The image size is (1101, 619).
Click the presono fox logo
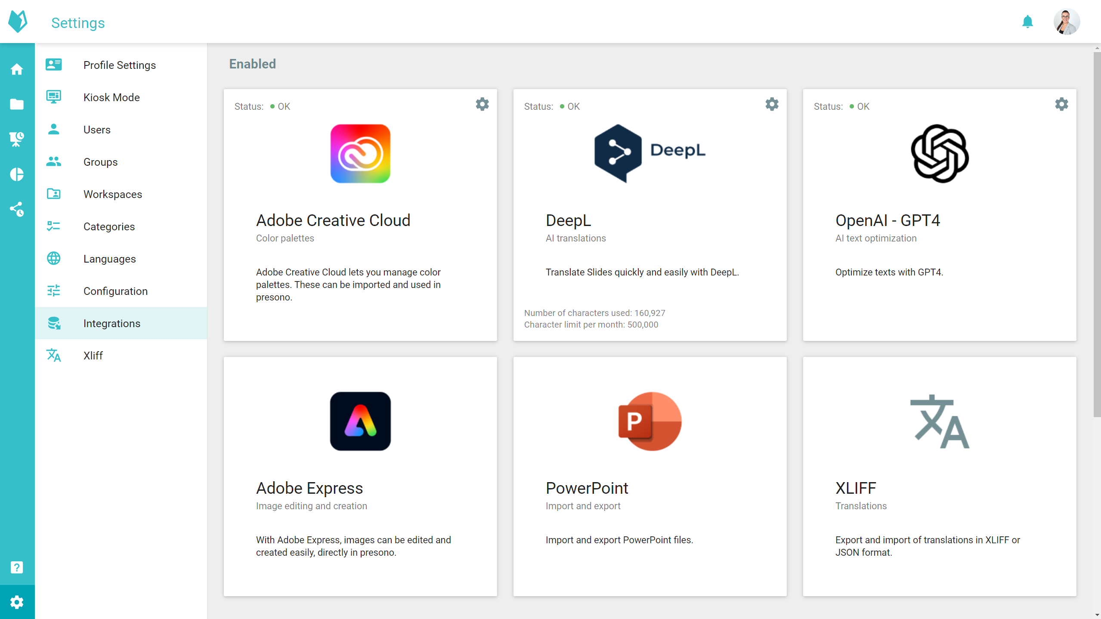[18, 22]
